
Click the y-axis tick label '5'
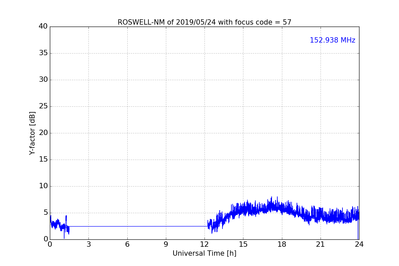click(46, 213)
